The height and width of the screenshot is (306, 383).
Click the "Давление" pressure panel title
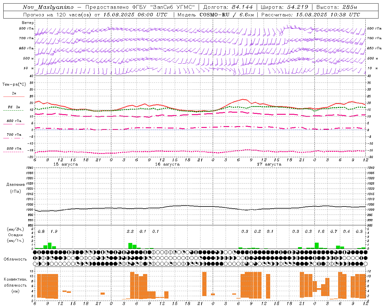(x=16, y=185)
